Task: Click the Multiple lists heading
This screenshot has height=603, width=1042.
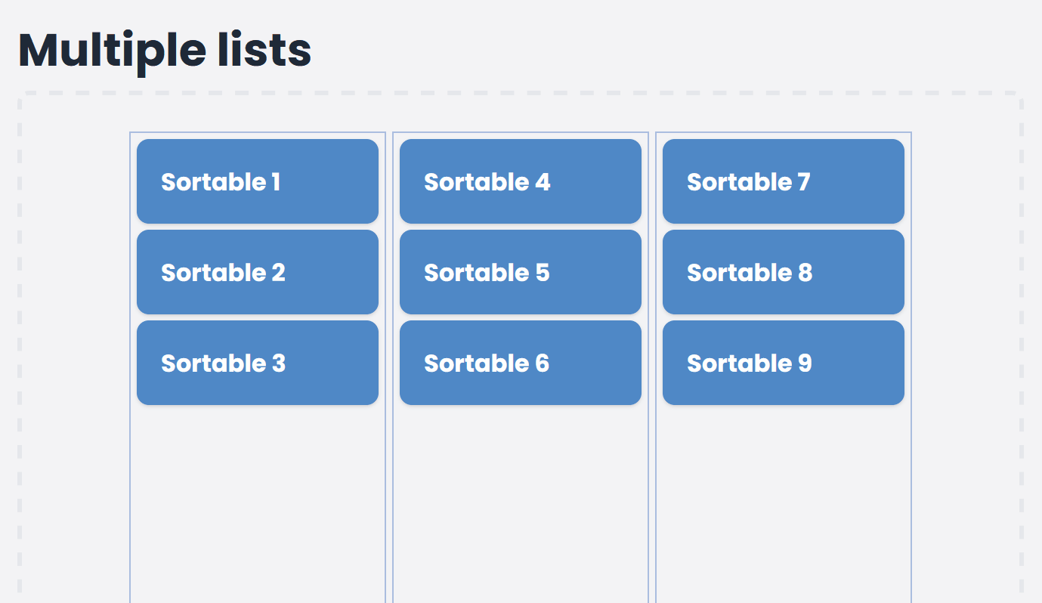Action: 165,49
